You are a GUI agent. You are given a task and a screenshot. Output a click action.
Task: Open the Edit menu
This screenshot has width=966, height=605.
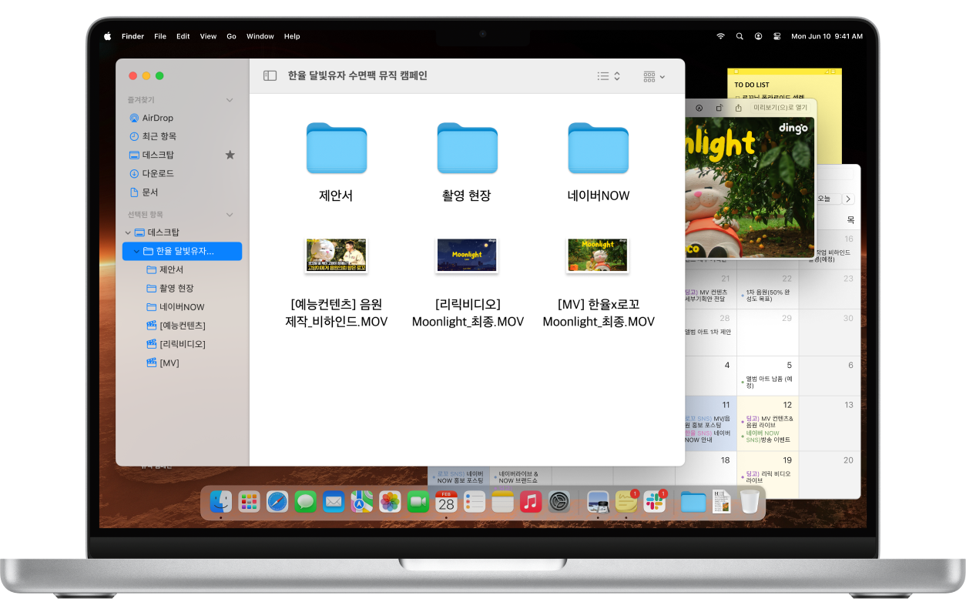tap(183, 36)
